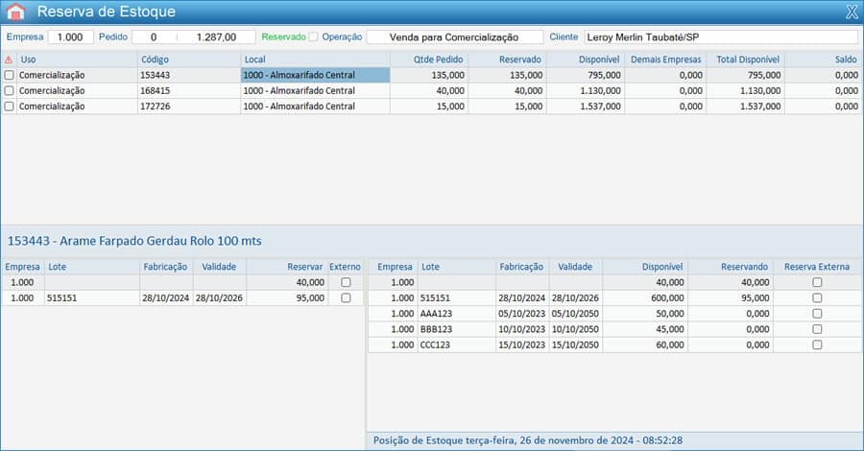Close the Reserva de Estoque window
Image resolution: width=864 pixels, height=451 pixels.
[x=852, y=12]
